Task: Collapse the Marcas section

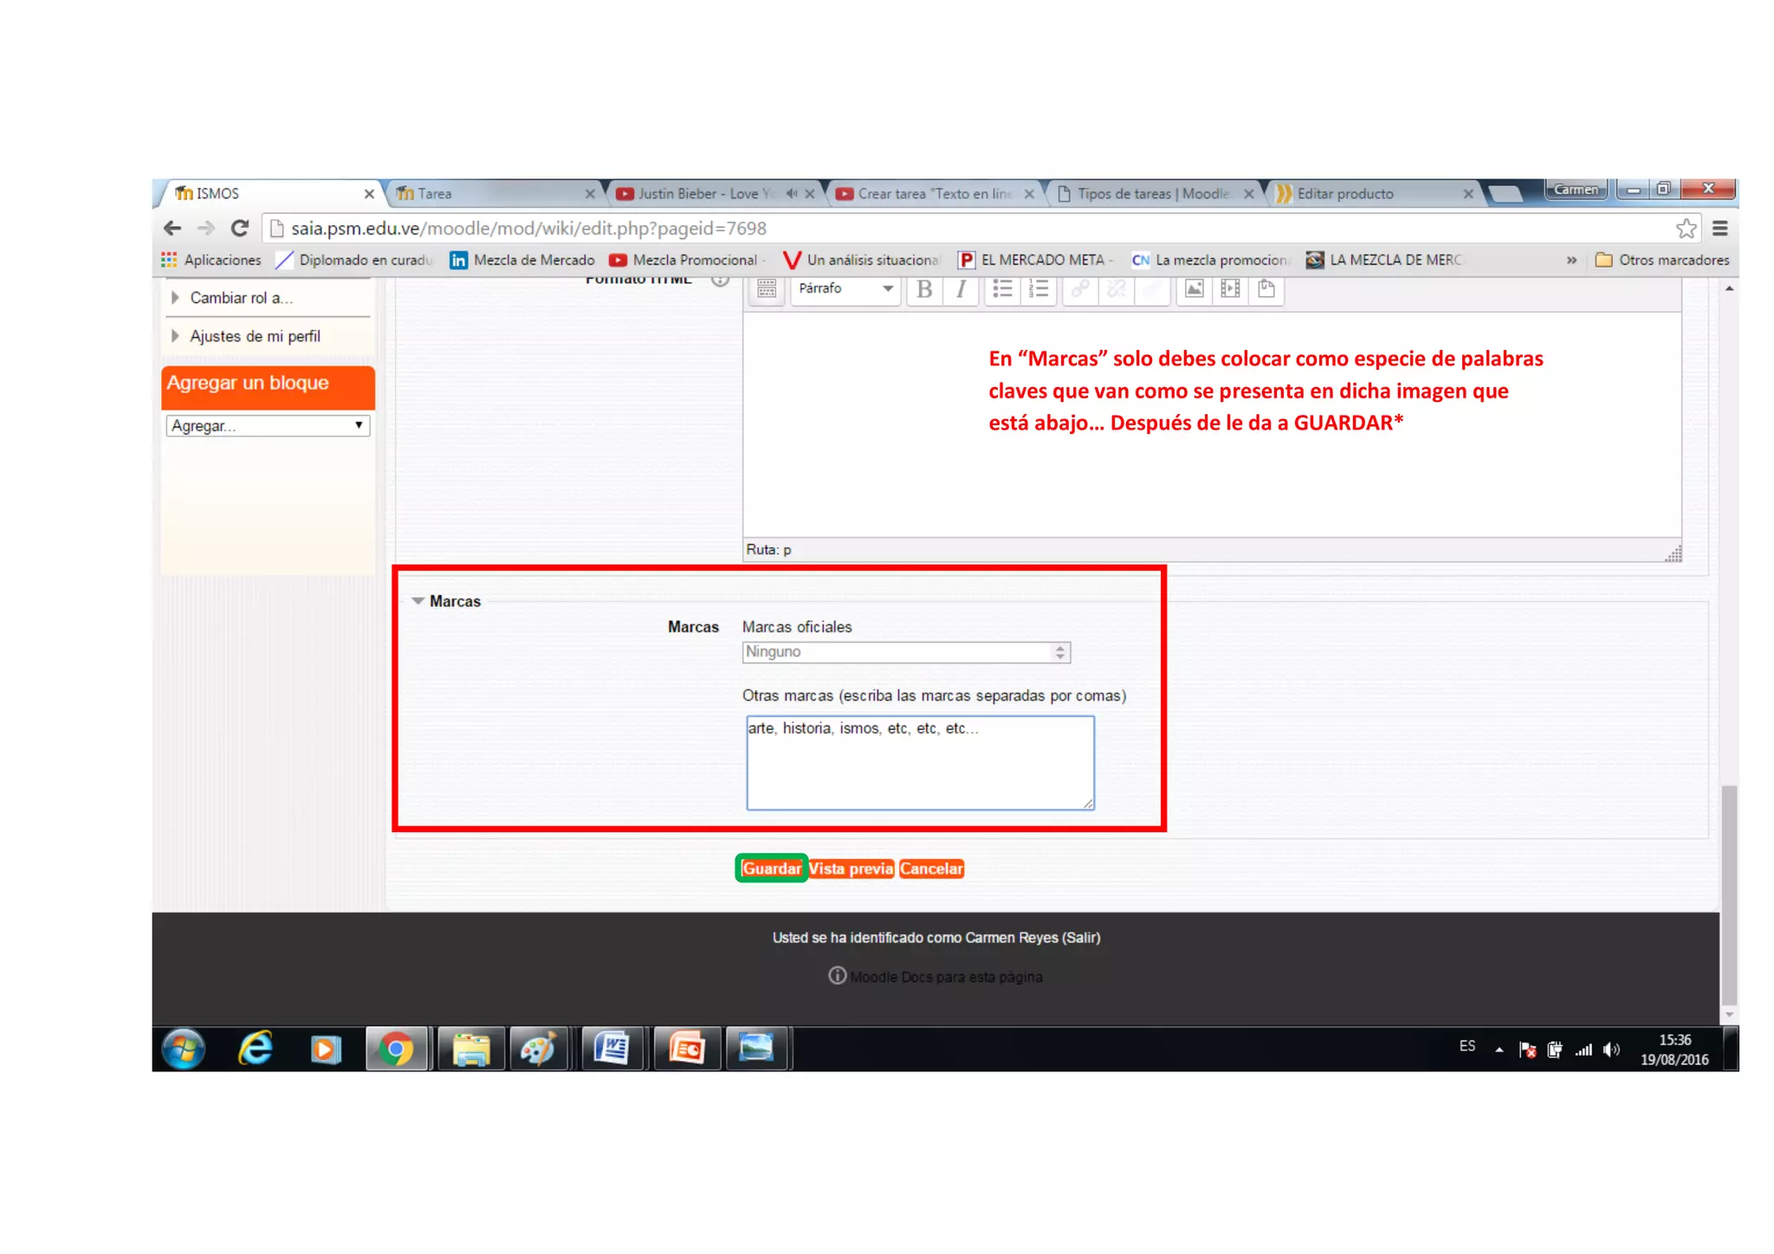Action: (x=418, y=601)
